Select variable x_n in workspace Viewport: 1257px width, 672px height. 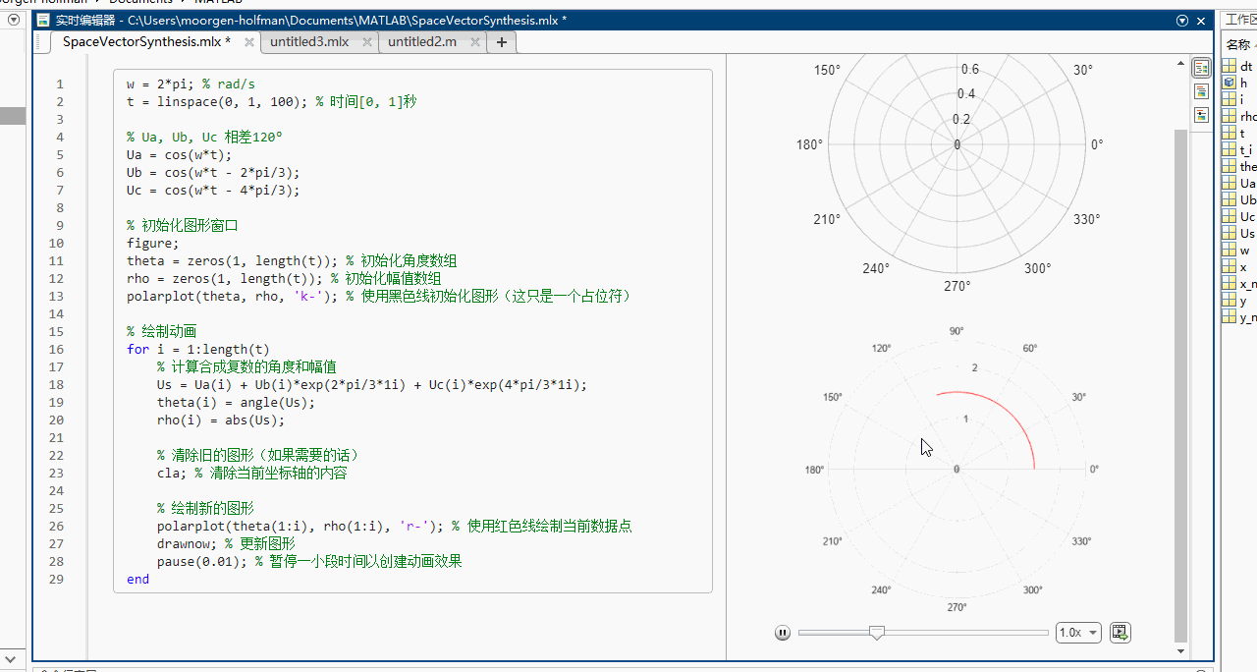click(x=1239, y=283)
